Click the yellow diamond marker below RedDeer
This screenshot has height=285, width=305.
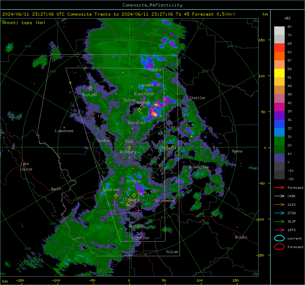coord(140,110)
